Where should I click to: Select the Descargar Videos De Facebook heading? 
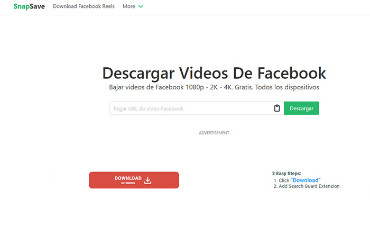click(x=214, y=73)
